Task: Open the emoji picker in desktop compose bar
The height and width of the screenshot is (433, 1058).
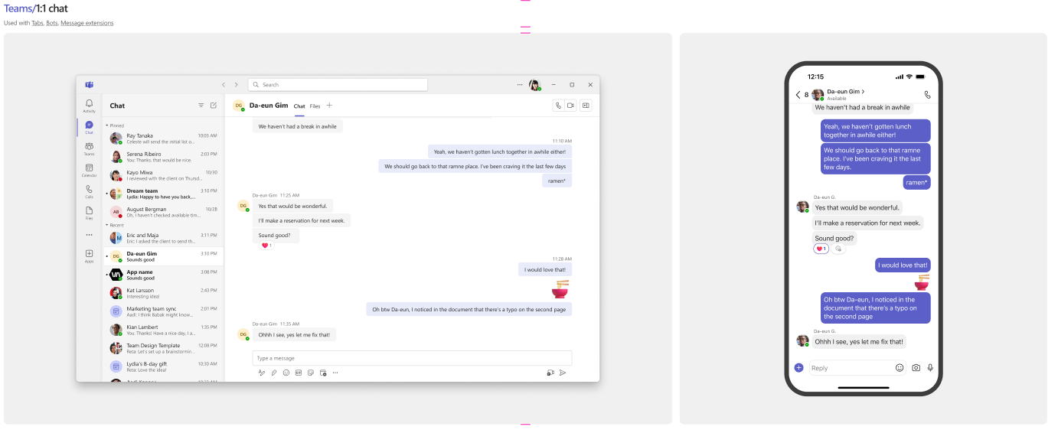Action: pos(286,373)
